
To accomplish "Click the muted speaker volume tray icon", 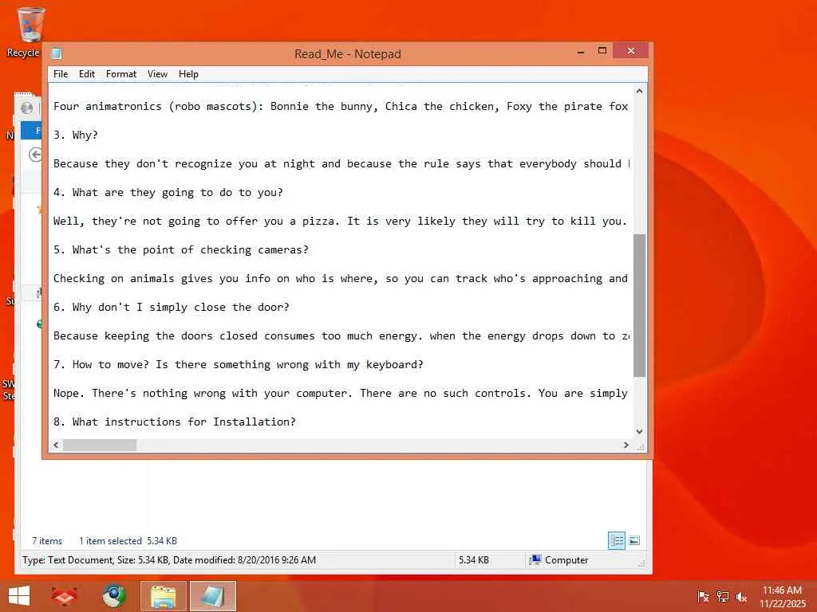I will pyautogui.click(x=741, y=596).
